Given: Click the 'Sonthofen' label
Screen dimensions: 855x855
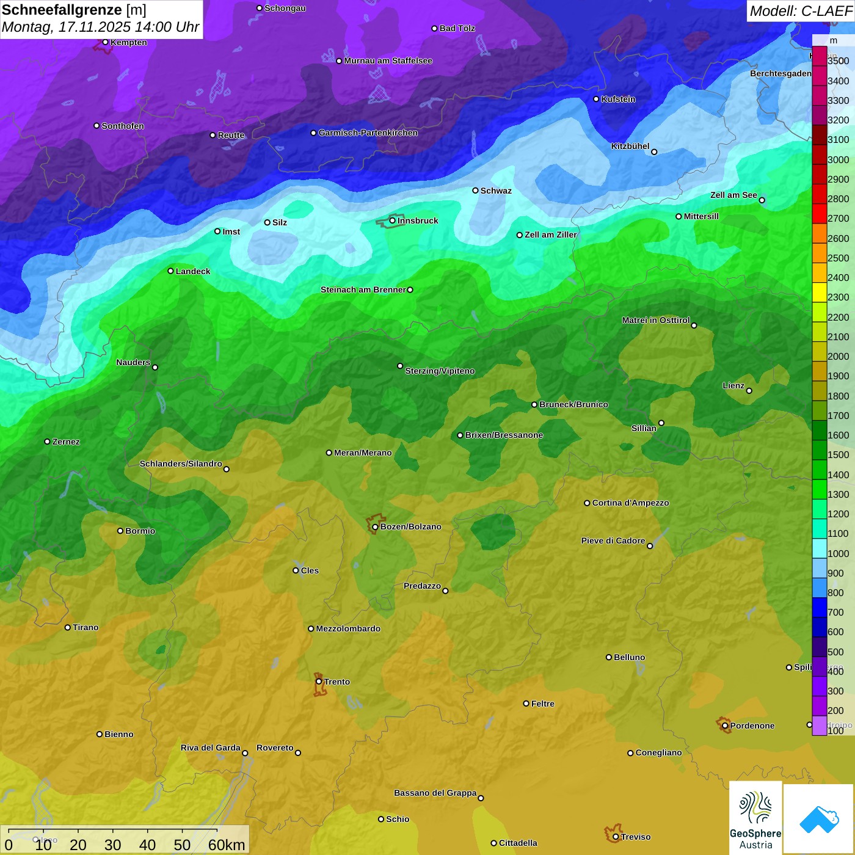Looking at the screenshot, I should point(123,126).
